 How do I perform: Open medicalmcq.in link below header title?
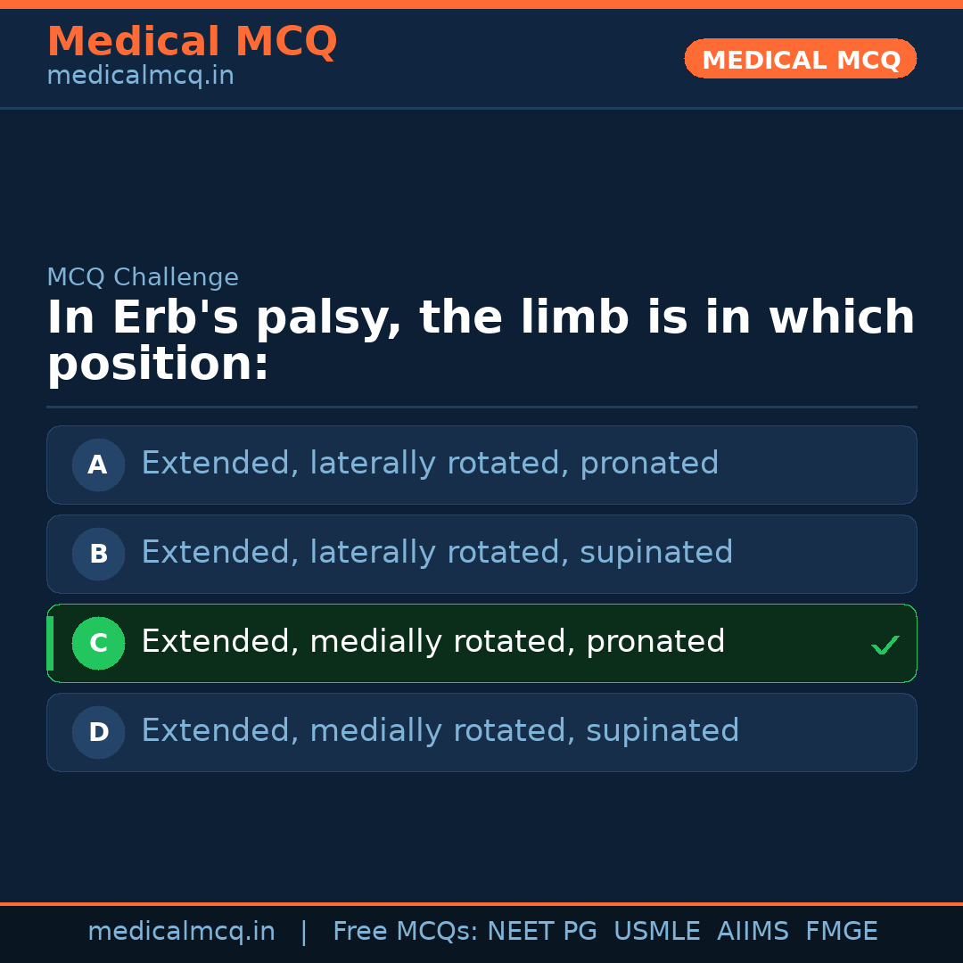[x=140, y=76]
